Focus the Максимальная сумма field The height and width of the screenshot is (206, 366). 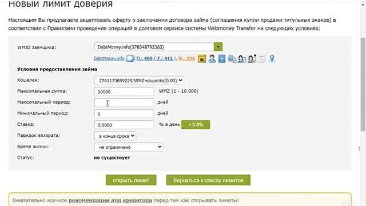(124, 92)
